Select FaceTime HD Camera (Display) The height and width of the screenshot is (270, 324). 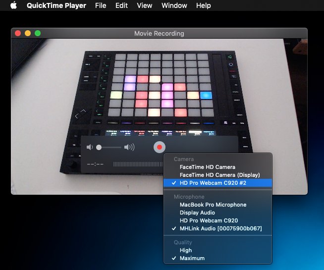[x=218, y=175]
